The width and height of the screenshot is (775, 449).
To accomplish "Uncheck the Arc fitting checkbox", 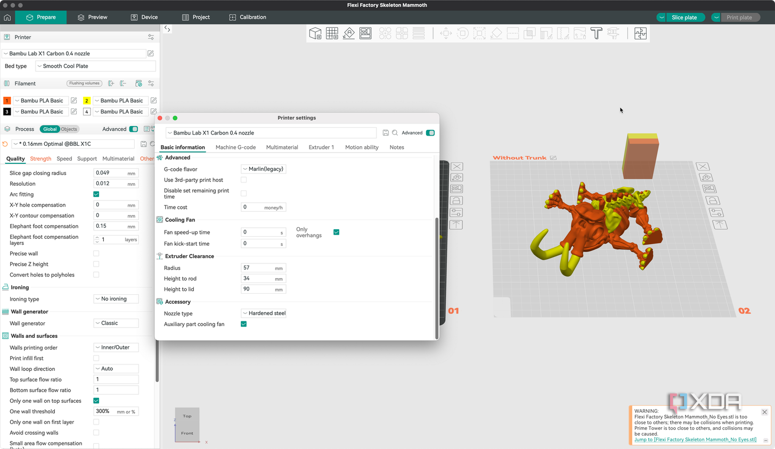I will [x=96, y=194].
